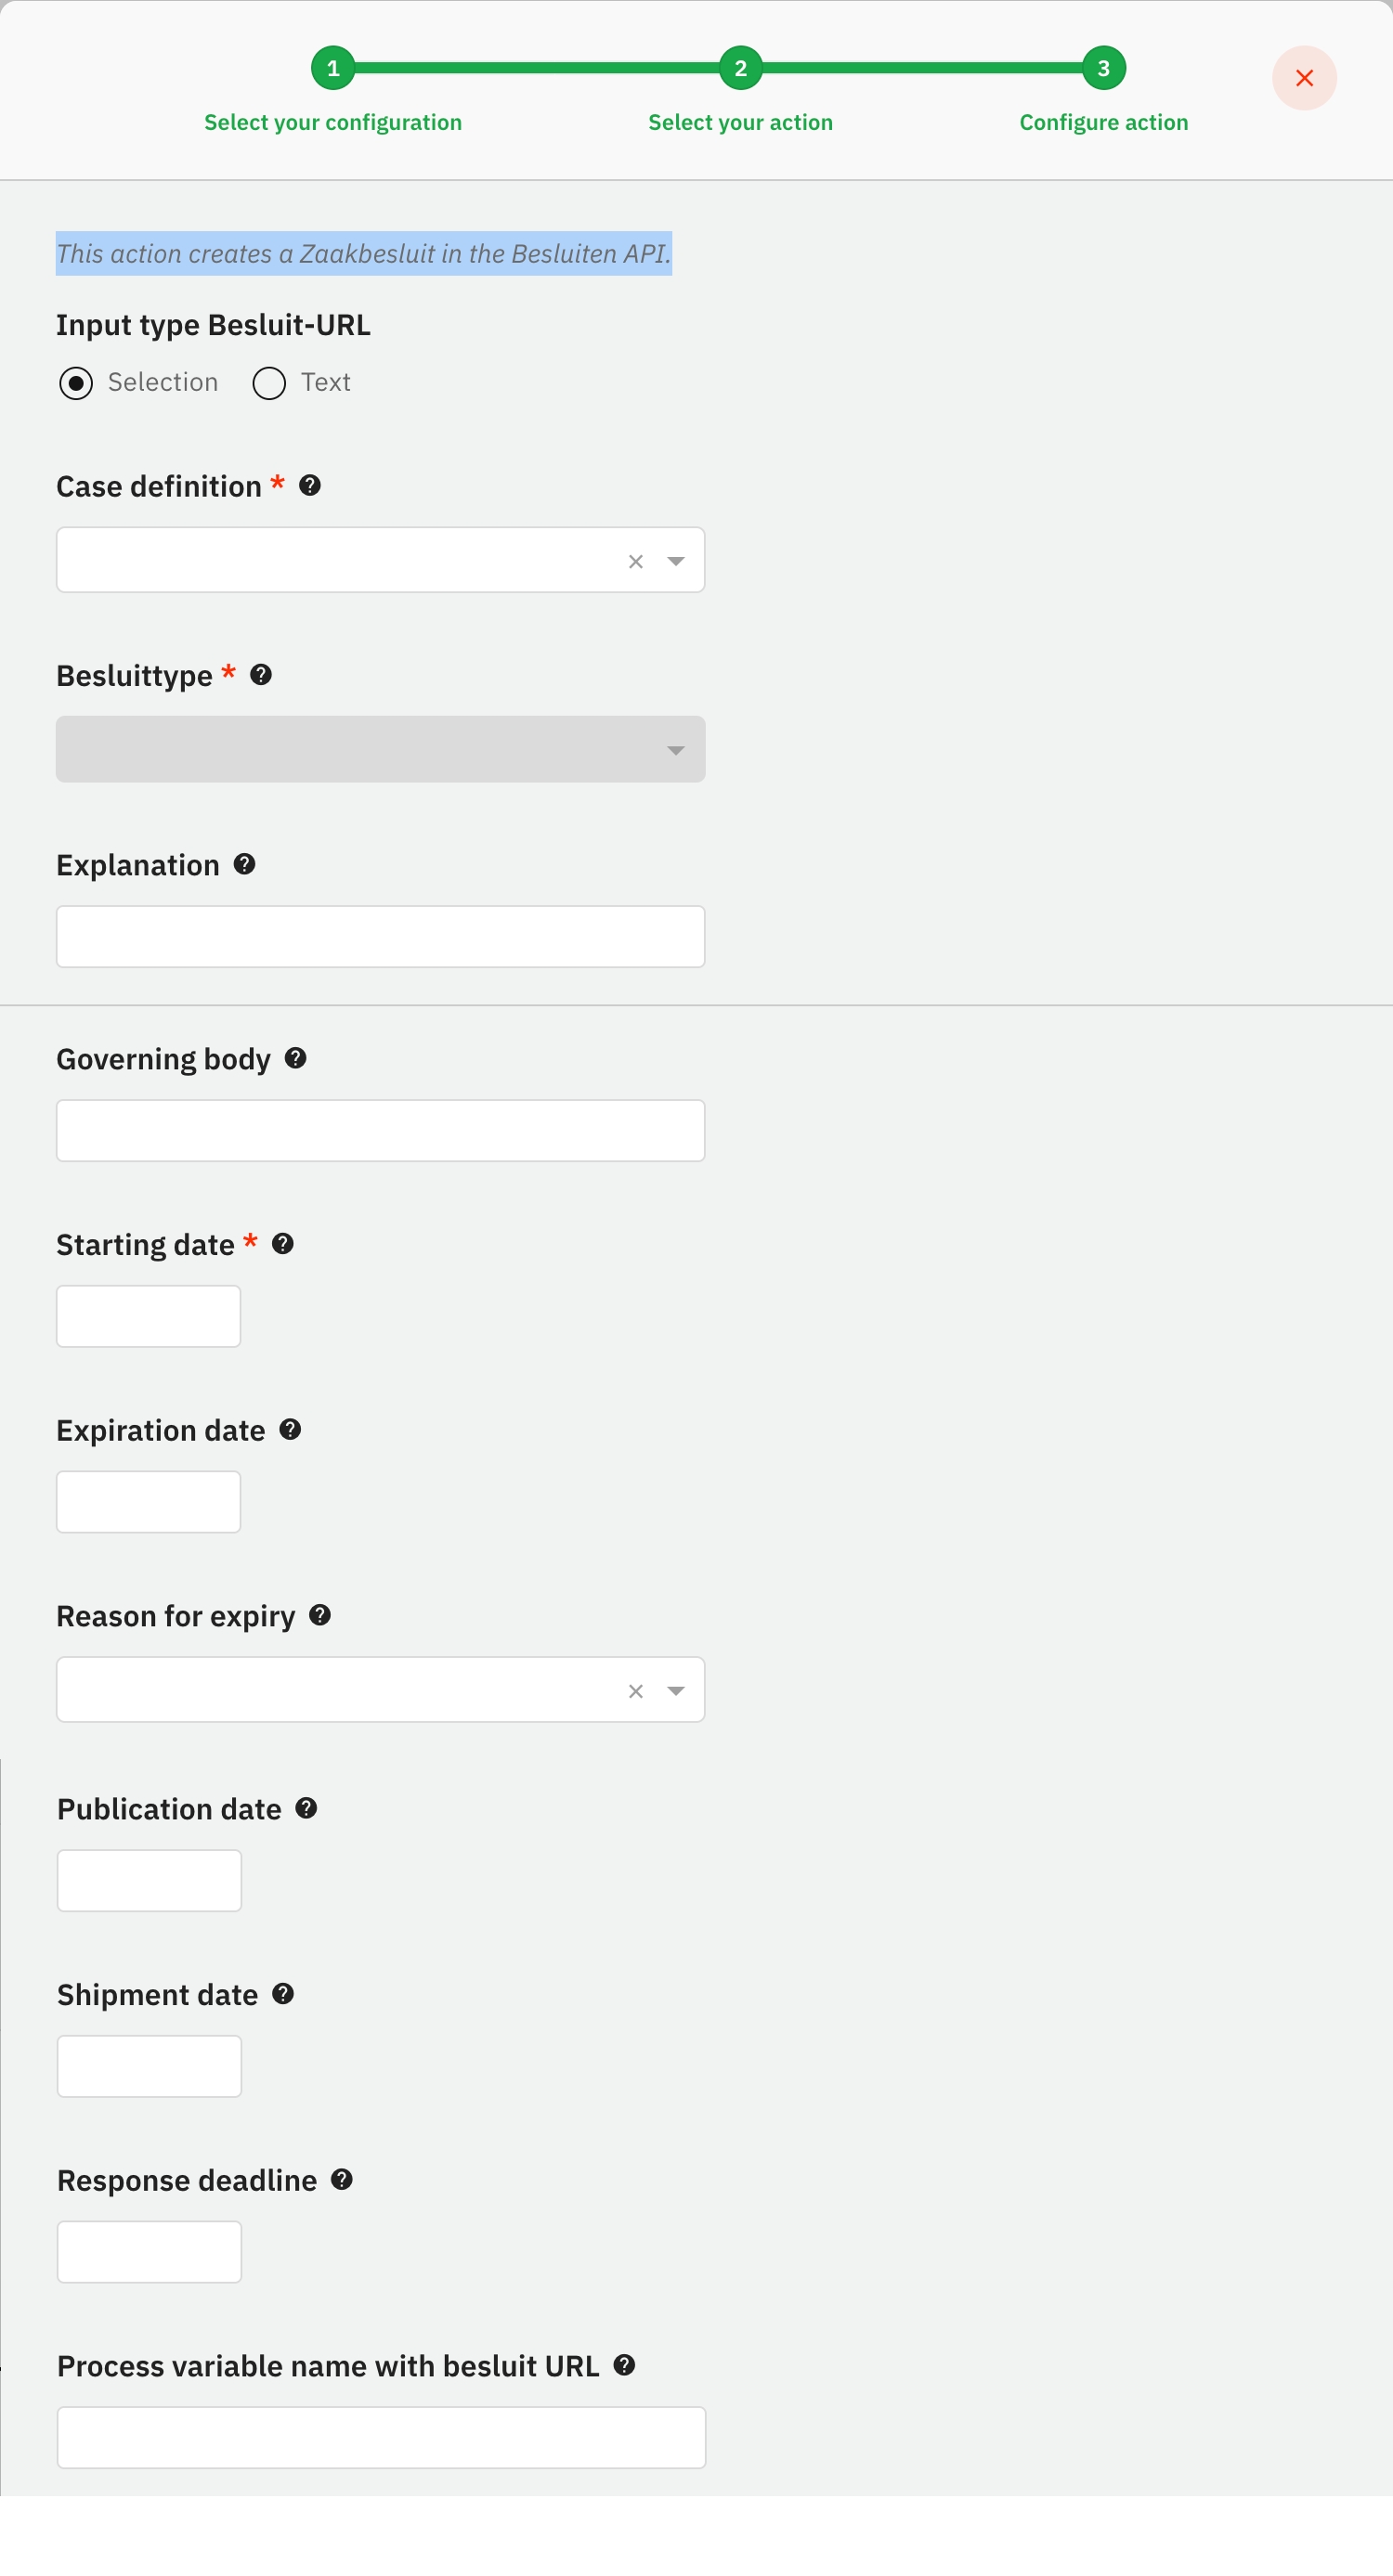1393x2576 pixels.
Task: Close the configuration dialog
Action: (1304, 78)
